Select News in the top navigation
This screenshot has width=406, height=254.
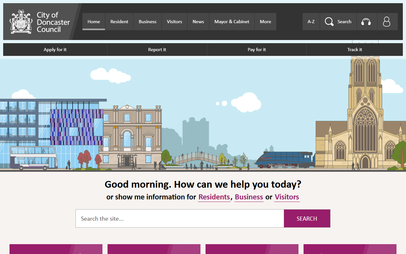198,22
